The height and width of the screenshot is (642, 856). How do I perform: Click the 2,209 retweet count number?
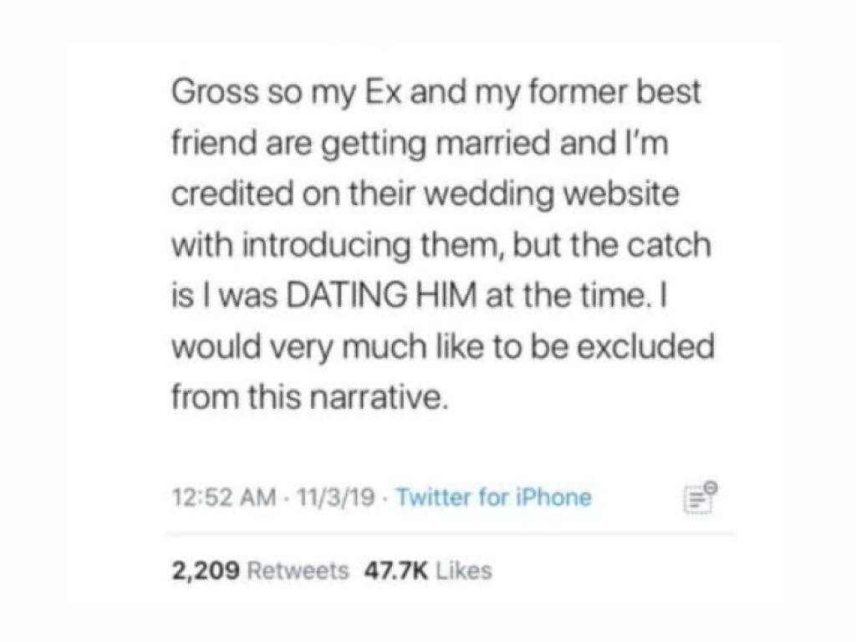click(x=205, y=572)
